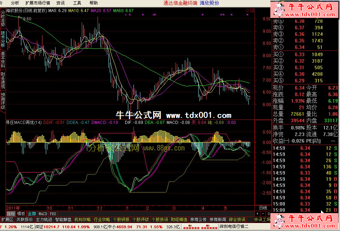Open the 财务透视 side tab

click(3, 80)
